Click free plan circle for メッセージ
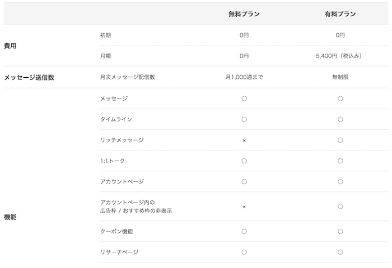Image resolution: width=392 pixels, height=268 pixels. pos(244,98)
